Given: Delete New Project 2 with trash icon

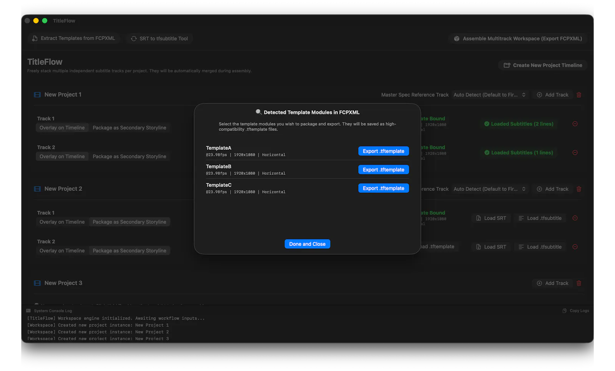Looking at the screenshot, I should [579, 189].
